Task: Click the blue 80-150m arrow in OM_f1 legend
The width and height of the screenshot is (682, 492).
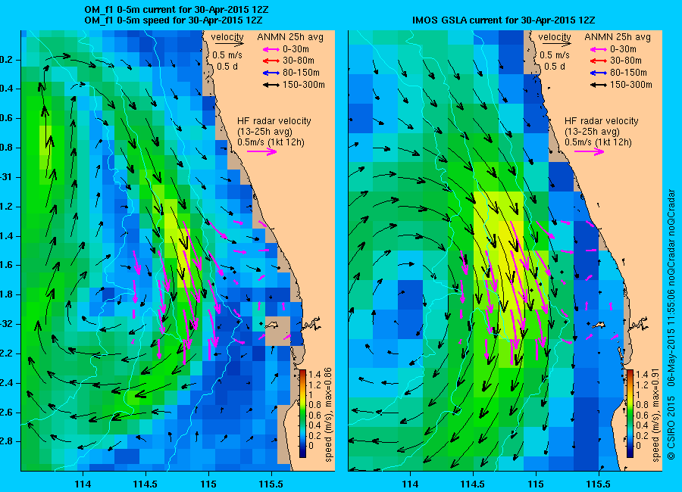Action: (x=271, y=73)
